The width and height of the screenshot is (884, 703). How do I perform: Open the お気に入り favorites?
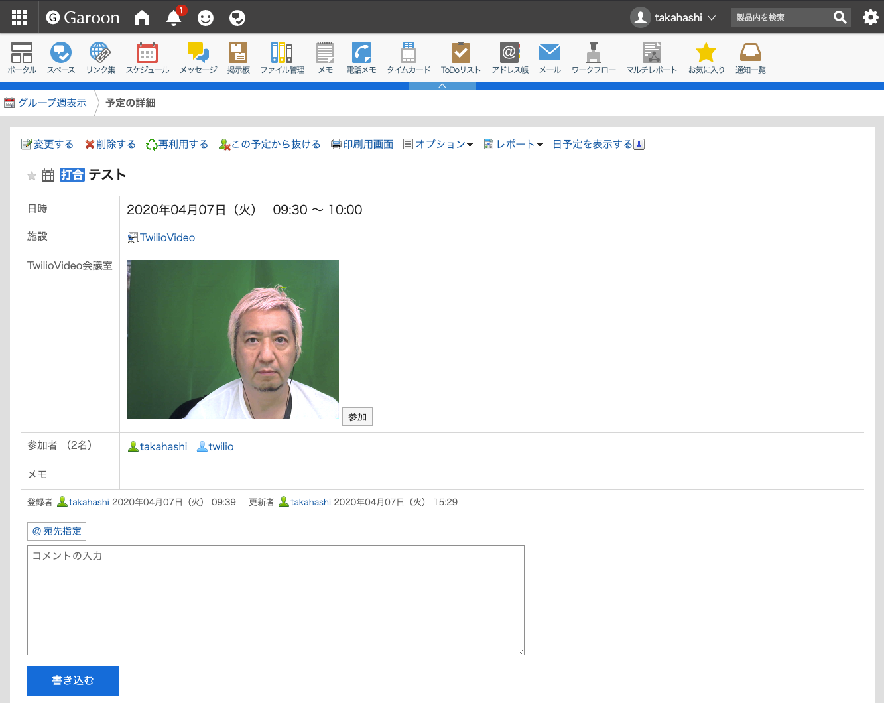coord(706,58)
